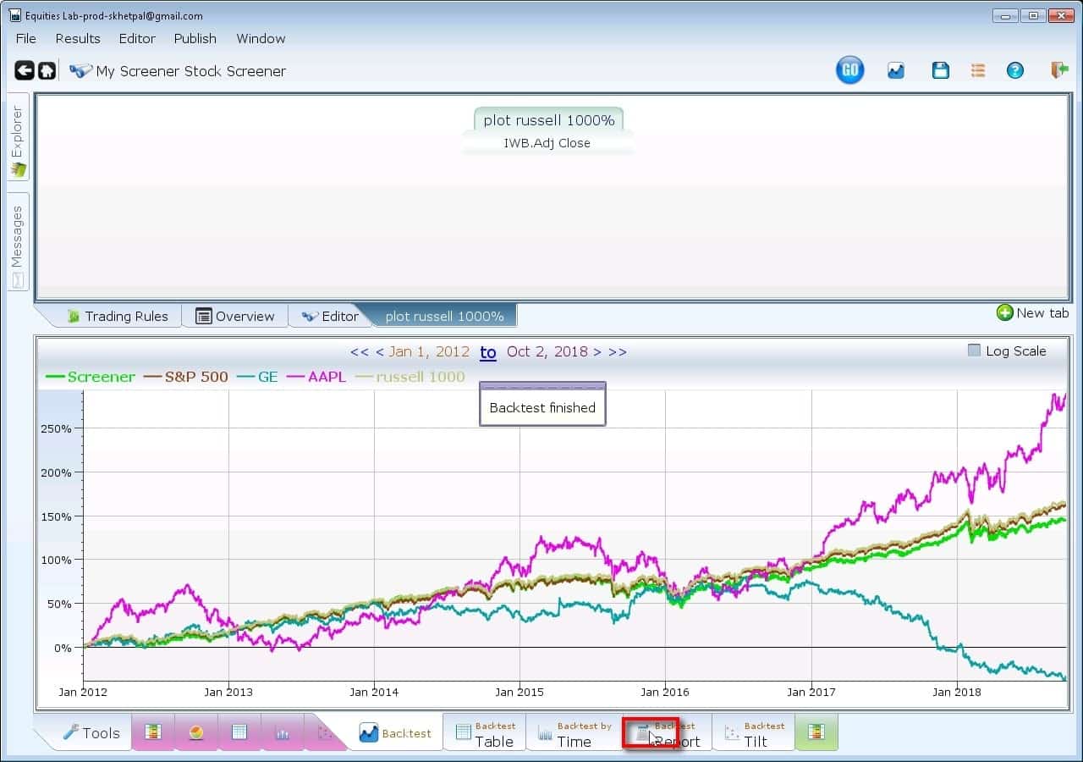Open the Window menu
Viewport: 1083px width, 762px height.
pos(261,38)
